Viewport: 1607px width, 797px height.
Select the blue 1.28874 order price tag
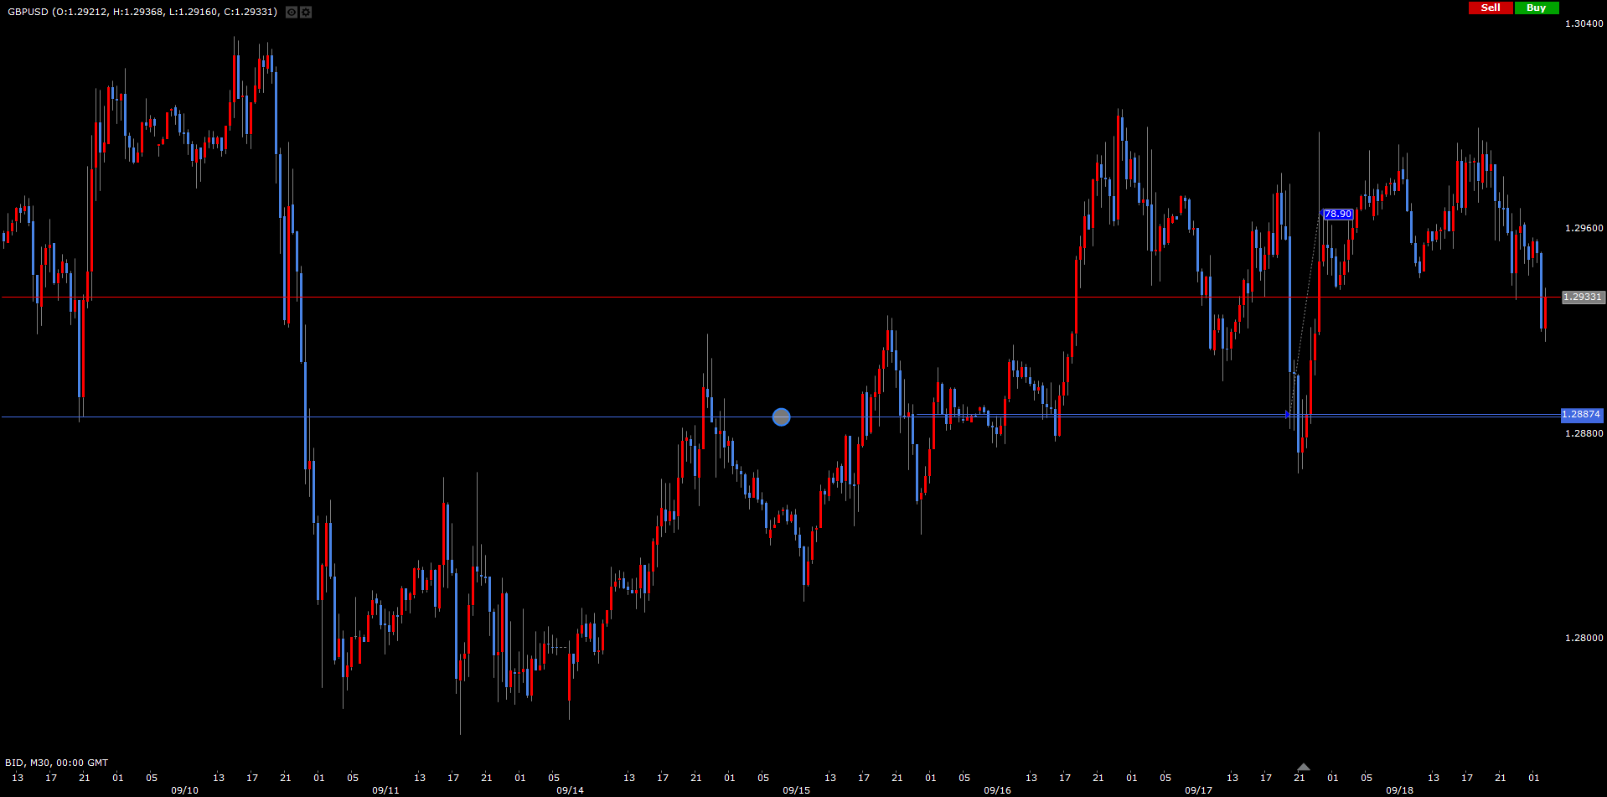[x=1581, y=415]
